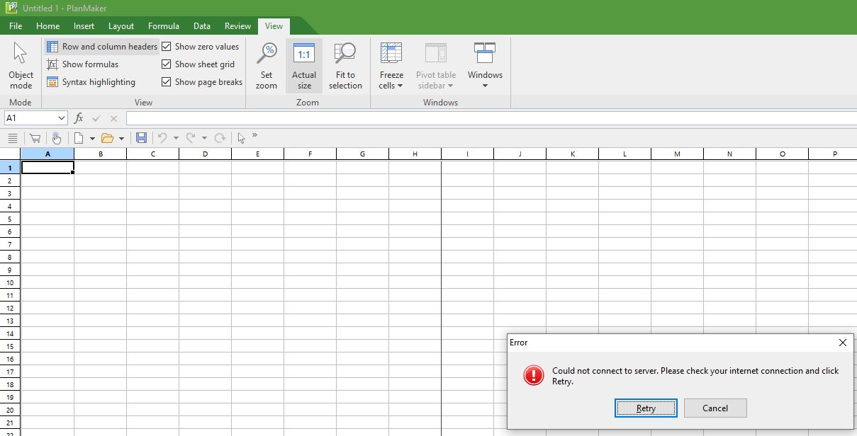The image size is (857, 436).
Task: Click Retry in the Error dialog
Action: pos(646,408)
